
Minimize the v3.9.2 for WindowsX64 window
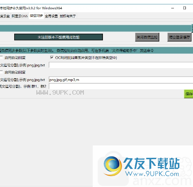pyautogui.click(x=173, y=8)
